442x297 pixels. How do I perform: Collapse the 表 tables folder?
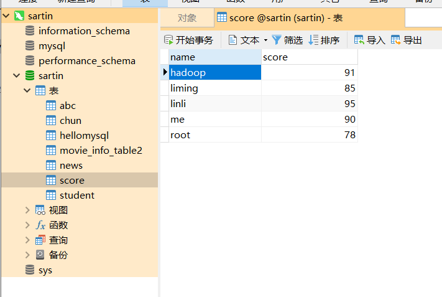pyautogui.click(x=27, y=91)
